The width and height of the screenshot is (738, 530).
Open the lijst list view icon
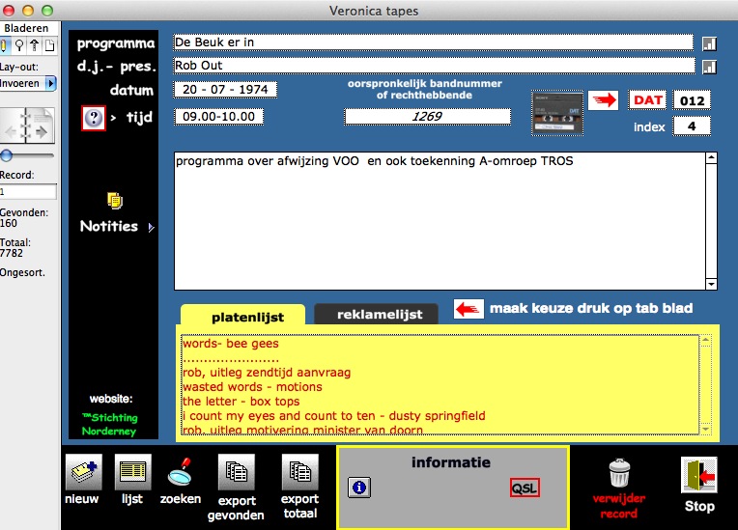click(133, 473)
